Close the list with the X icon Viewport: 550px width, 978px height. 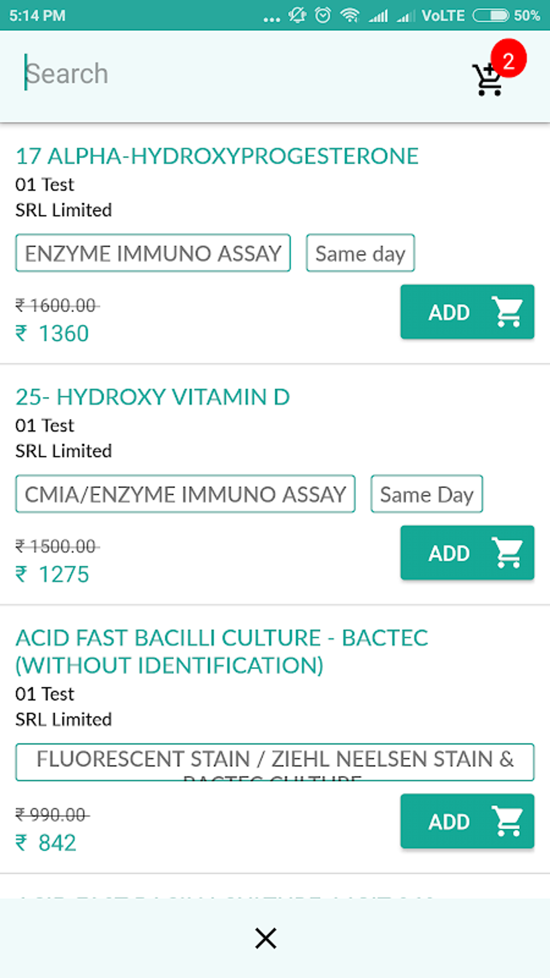266,938
